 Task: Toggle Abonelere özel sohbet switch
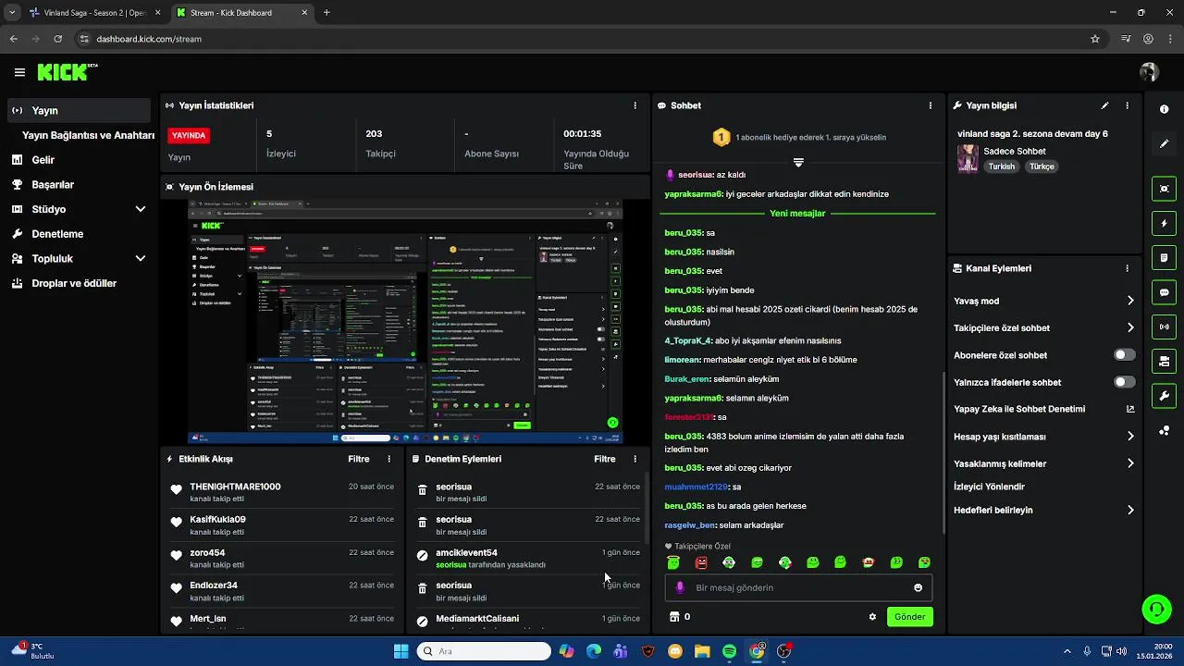1124,355
